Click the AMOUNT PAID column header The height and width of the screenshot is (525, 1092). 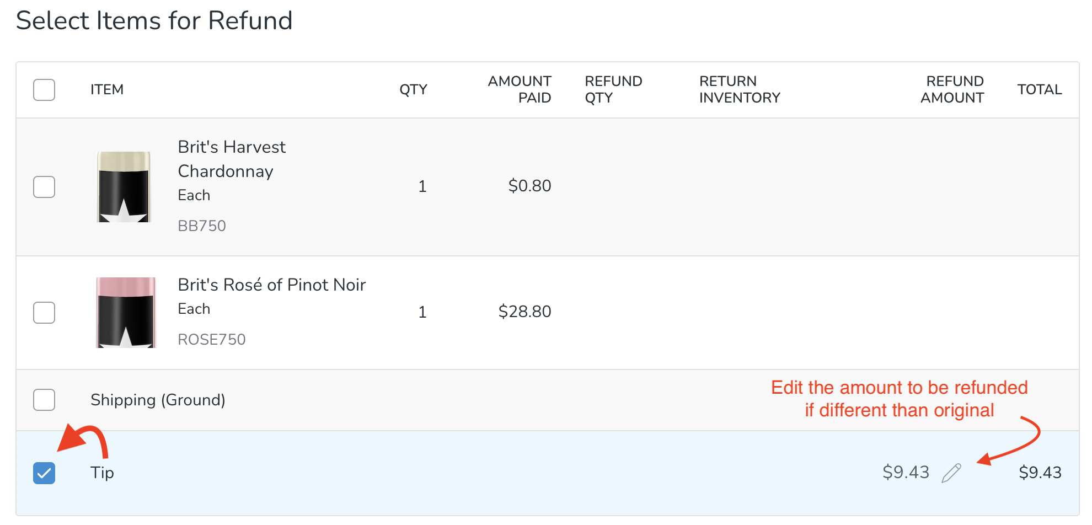tap(519, 89)
